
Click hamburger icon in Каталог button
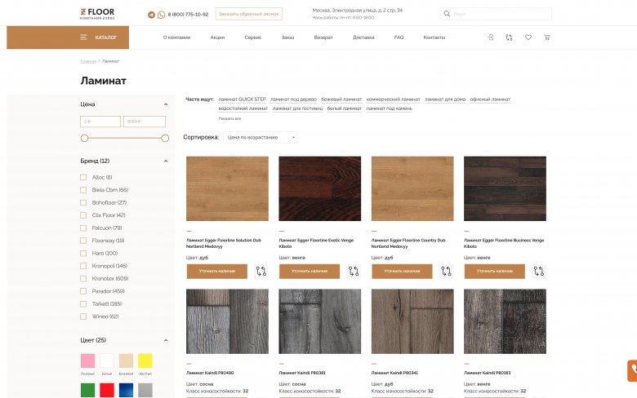83,38
